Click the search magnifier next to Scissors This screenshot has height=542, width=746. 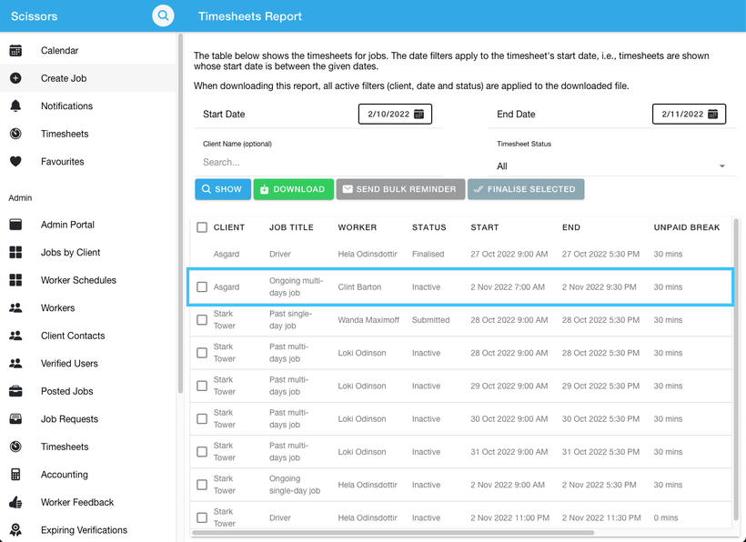[163, 15]
